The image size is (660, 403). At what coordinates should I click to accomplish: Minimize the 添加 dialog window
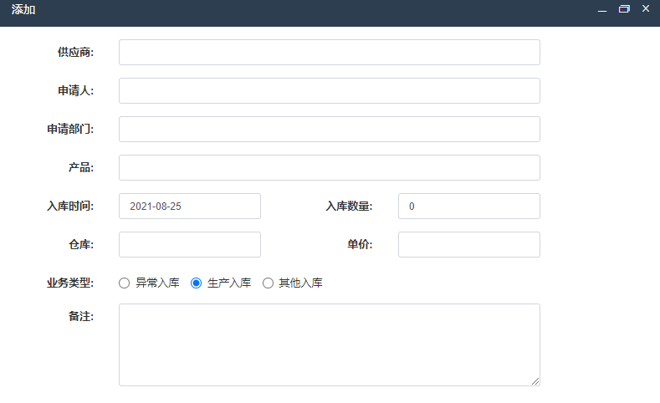point(602,9)
